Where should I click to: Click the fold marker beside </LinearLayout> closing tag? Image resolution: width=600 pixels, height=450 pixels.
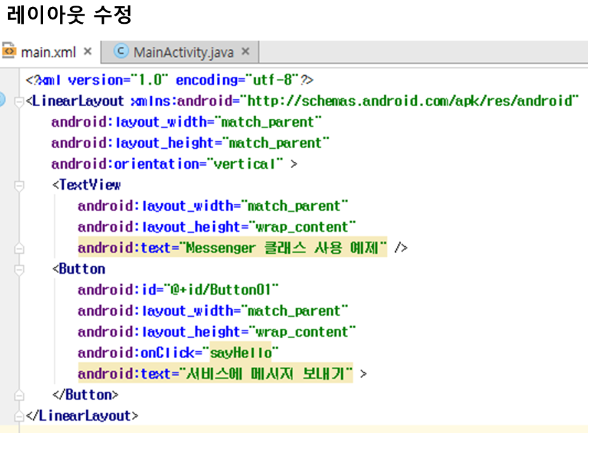20,416
